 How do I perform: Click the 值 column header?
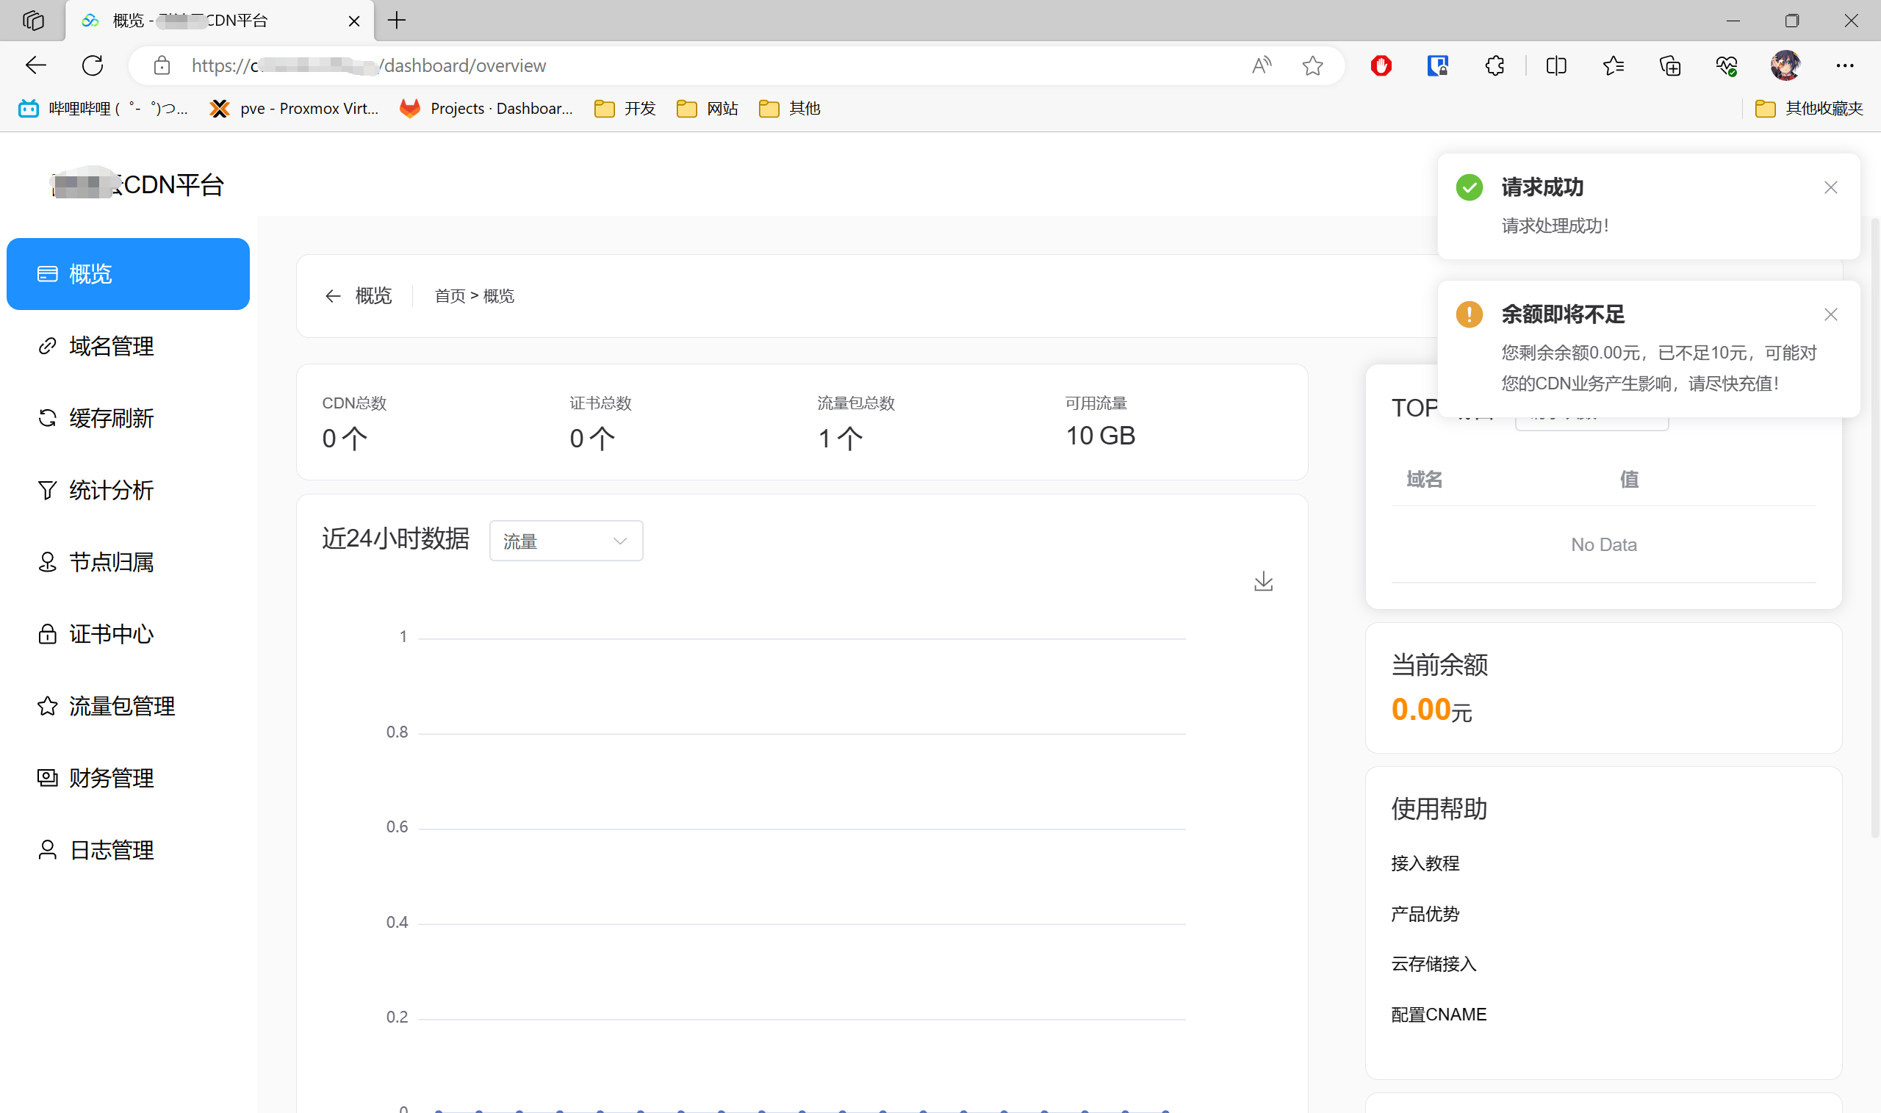pos(1629,479)
